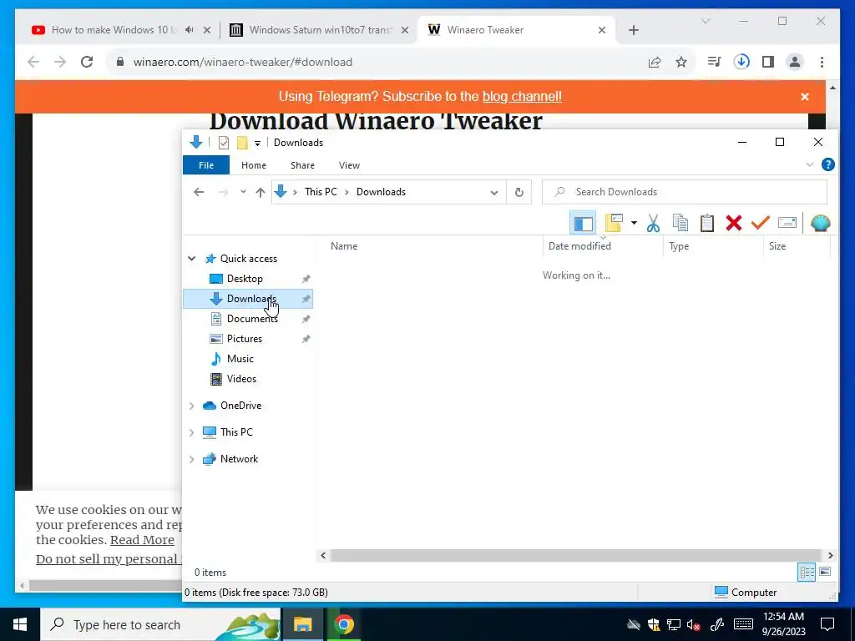Open notification center icon
The image size is (855, 641).
(827, 624)
